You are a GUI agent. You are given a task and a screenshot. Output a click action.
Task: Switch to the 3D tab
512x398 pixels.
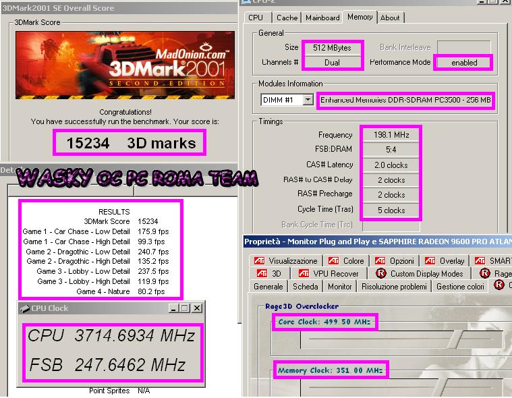269,274
